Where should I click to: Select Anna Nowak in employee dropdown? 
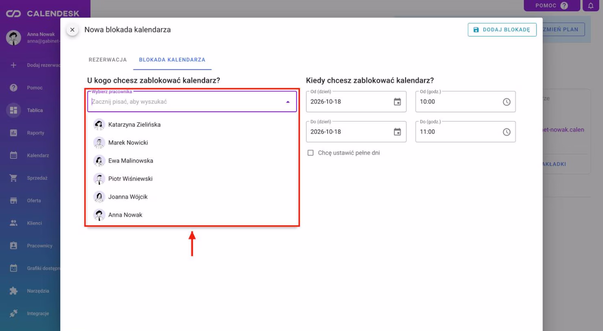tap(192, 215)
